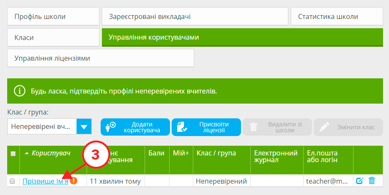Select the Управління ліцензіями tab

point(100,58)
